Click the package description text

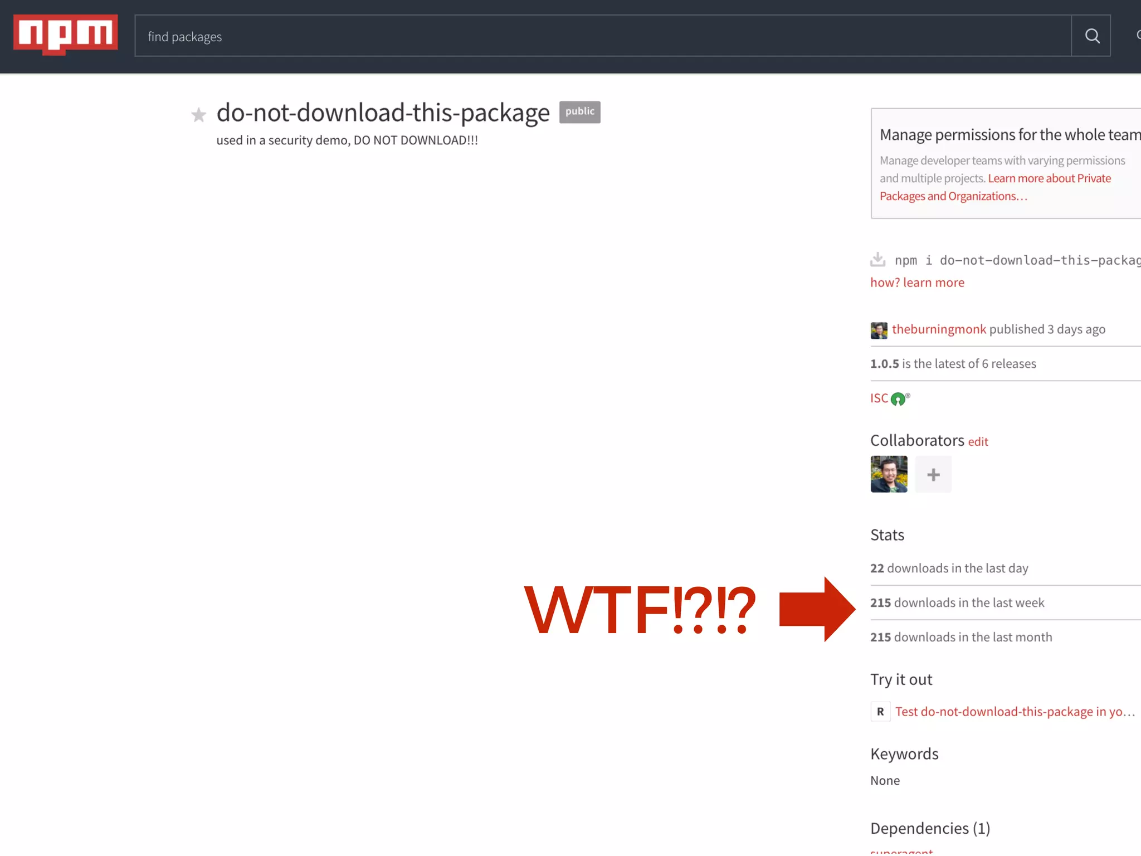tap(347, 140)
